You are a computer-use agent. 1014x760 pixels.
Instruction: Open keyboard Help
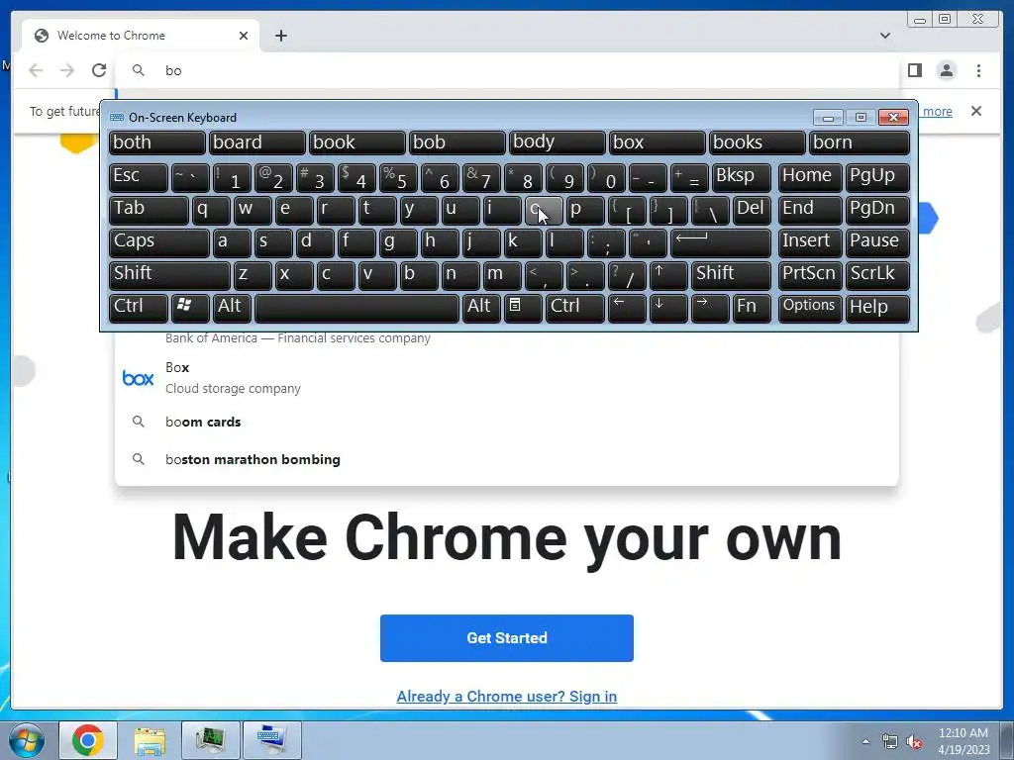pos(877,309)
